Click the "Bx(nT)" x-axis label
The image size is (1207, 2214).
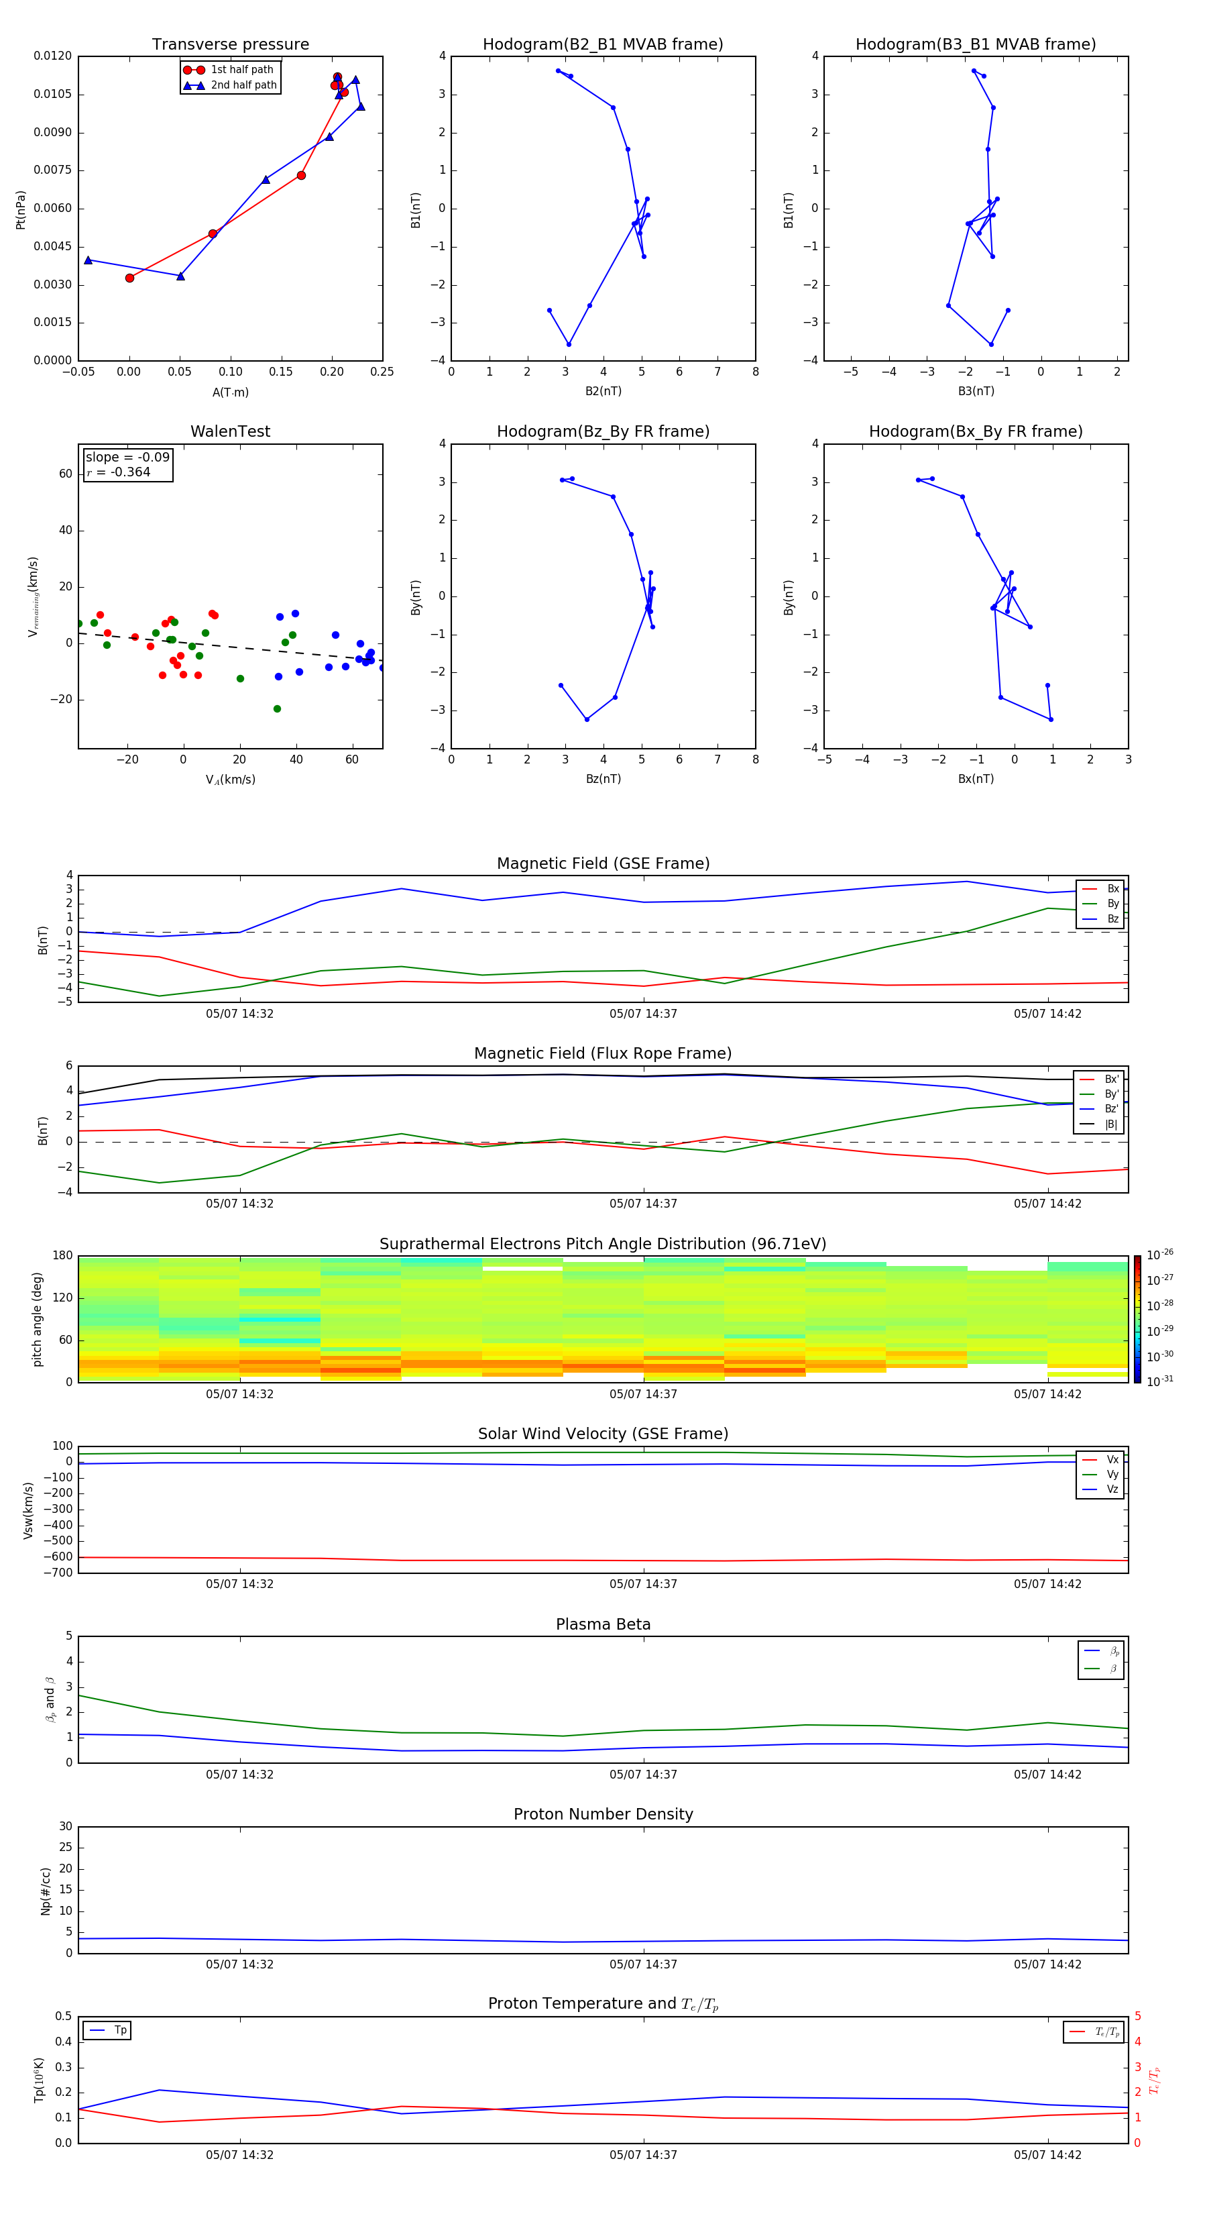(x=976, y=779)
